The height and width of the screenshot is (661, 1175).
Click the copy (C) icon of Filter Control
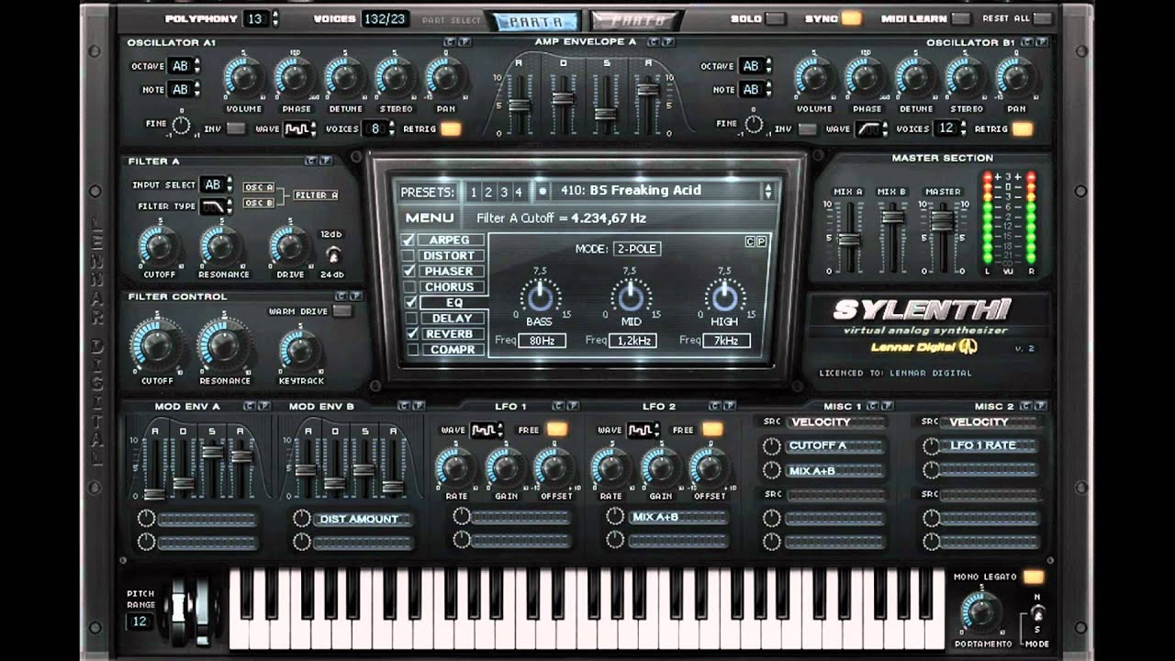341,297
